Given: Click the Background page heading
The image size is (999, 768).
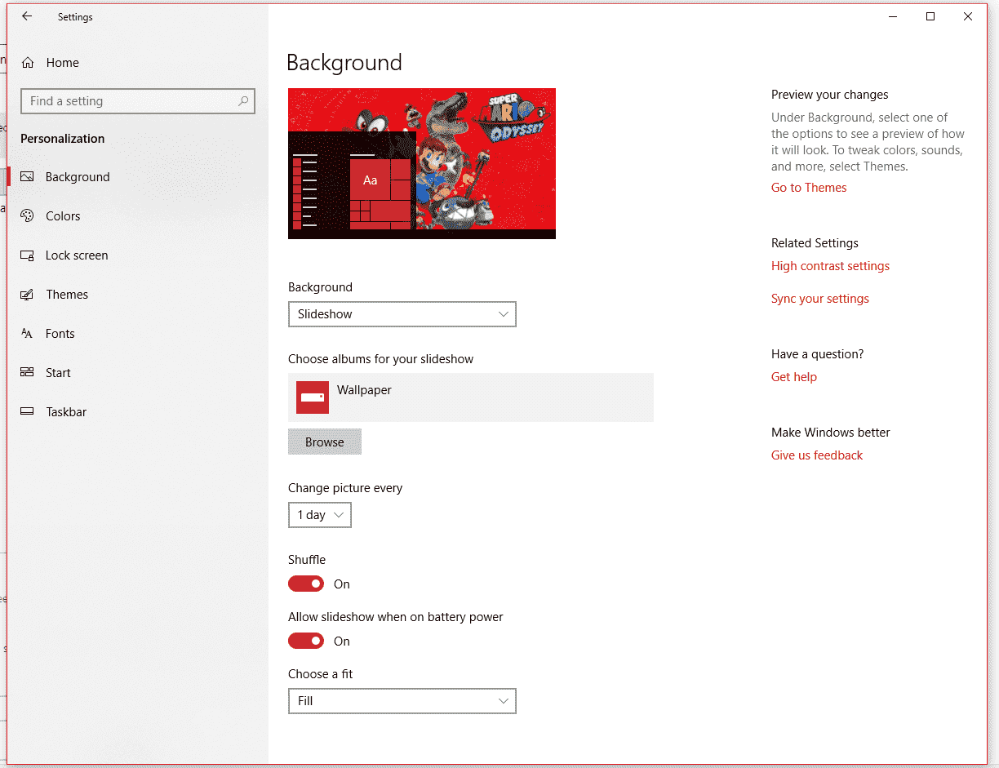Looking at the screenshot, I should 344,63.
